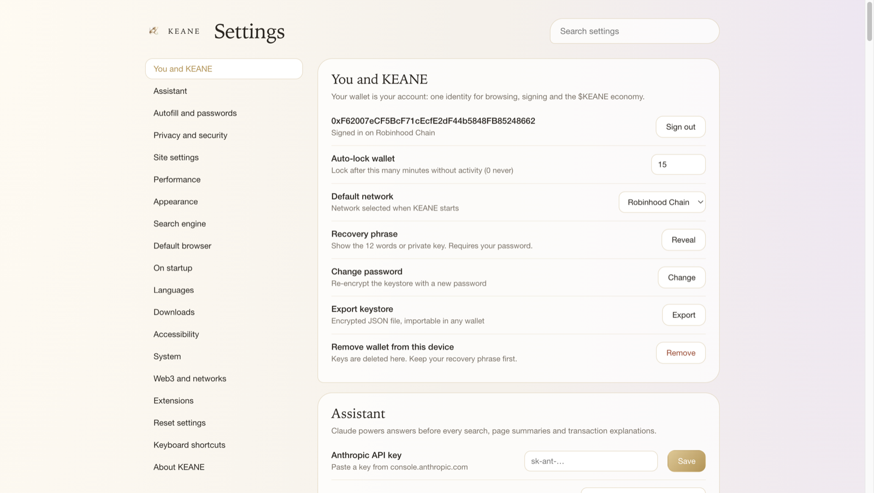This screenshot has height=493, width=874.
Task: Open the Default network dropdown
Action: click(x=662, y=202)
